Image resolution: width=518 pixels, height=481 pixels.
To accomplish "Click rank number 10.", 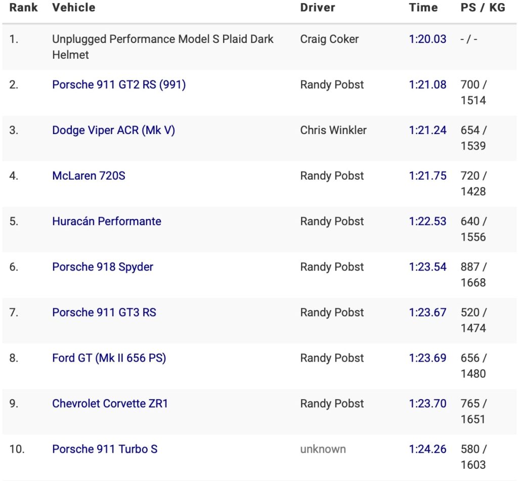I will (x=17, y=449).
